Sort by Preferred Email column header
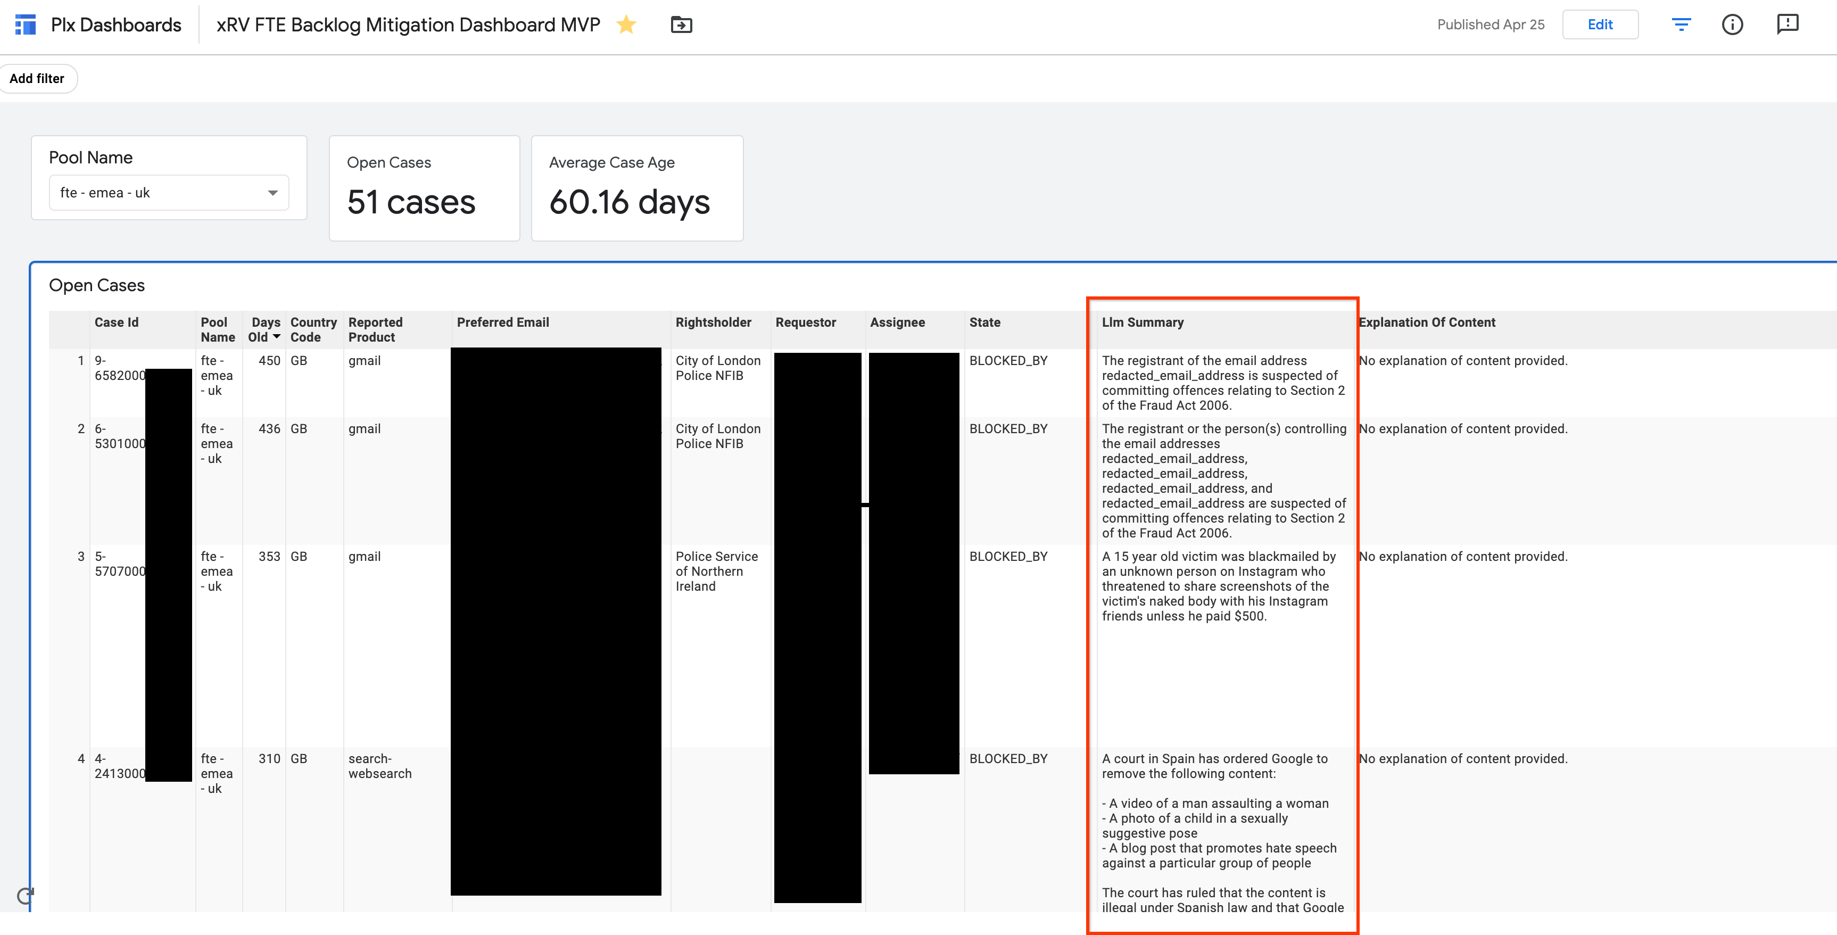1837x935 pixels. tap(503, 322)
